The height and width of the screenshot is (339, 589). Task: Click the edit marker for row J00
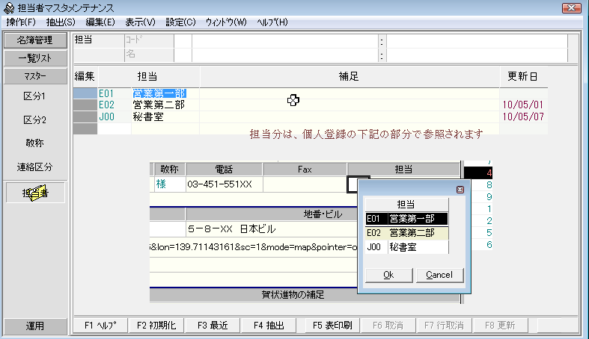tap(85, 117)
